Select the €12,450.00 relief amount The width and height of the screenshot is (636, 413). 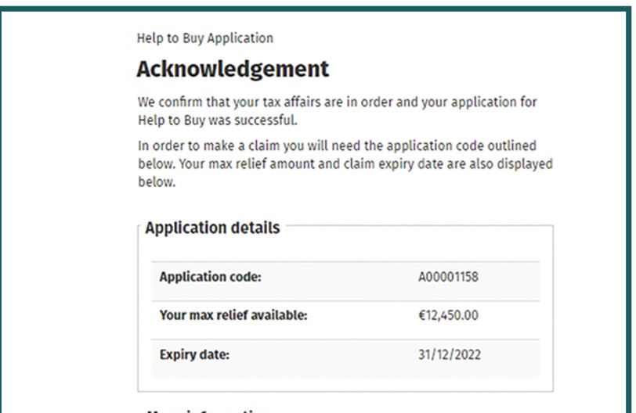tap(450, 316)
